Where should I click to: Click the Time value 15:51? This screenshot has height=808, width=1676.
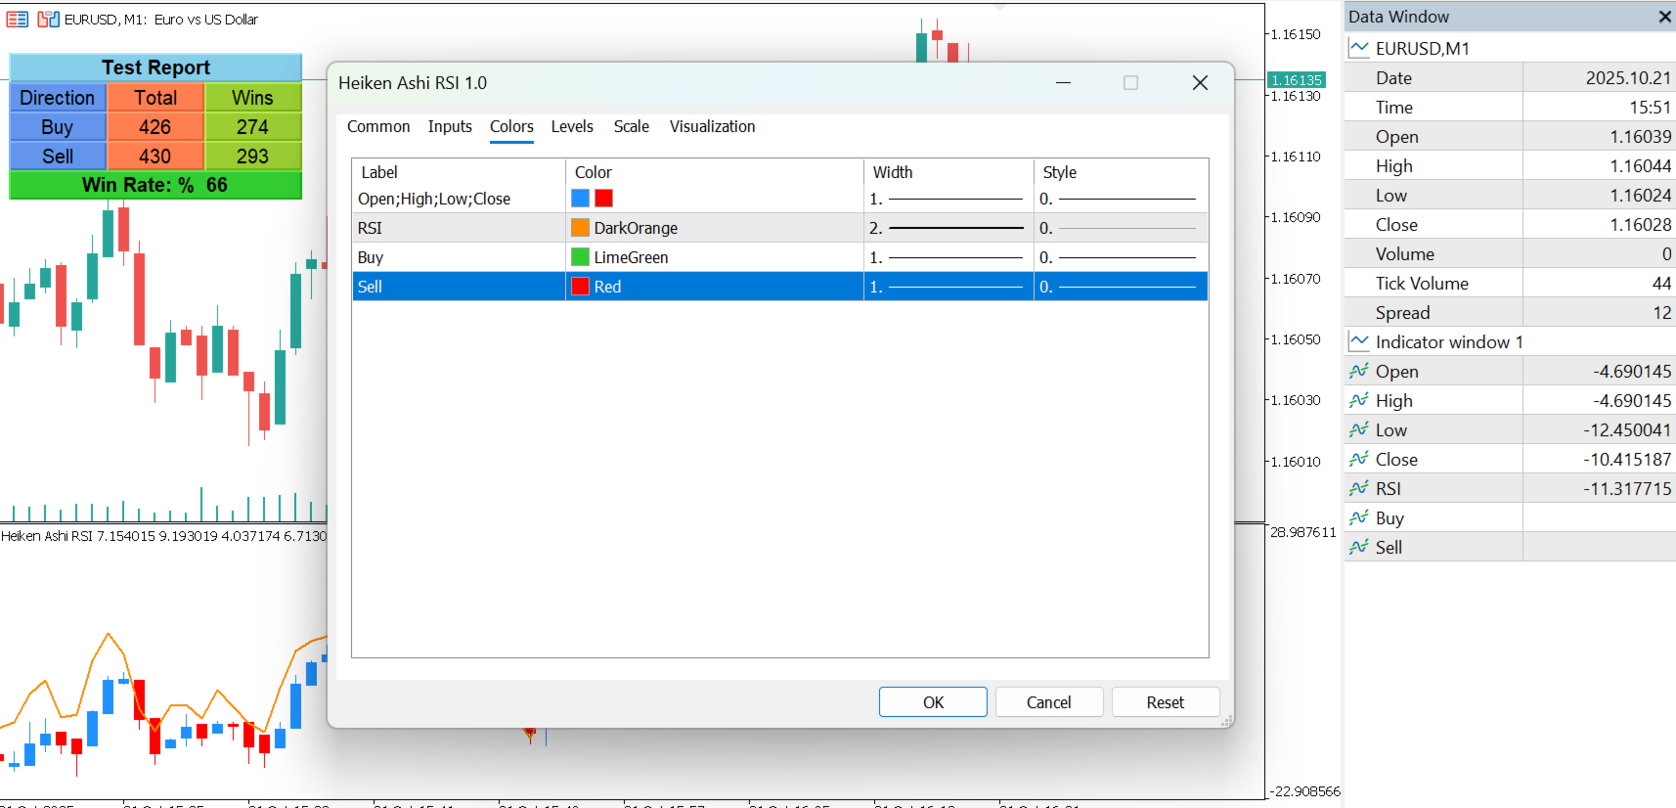[x=1651, y=107]
